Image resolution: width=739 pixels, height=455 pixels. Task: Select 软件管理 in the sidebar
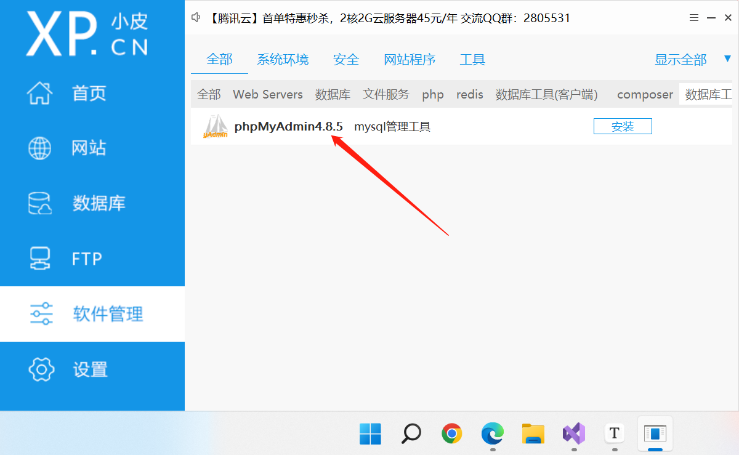pyautogui.click(x=92, y=314)
